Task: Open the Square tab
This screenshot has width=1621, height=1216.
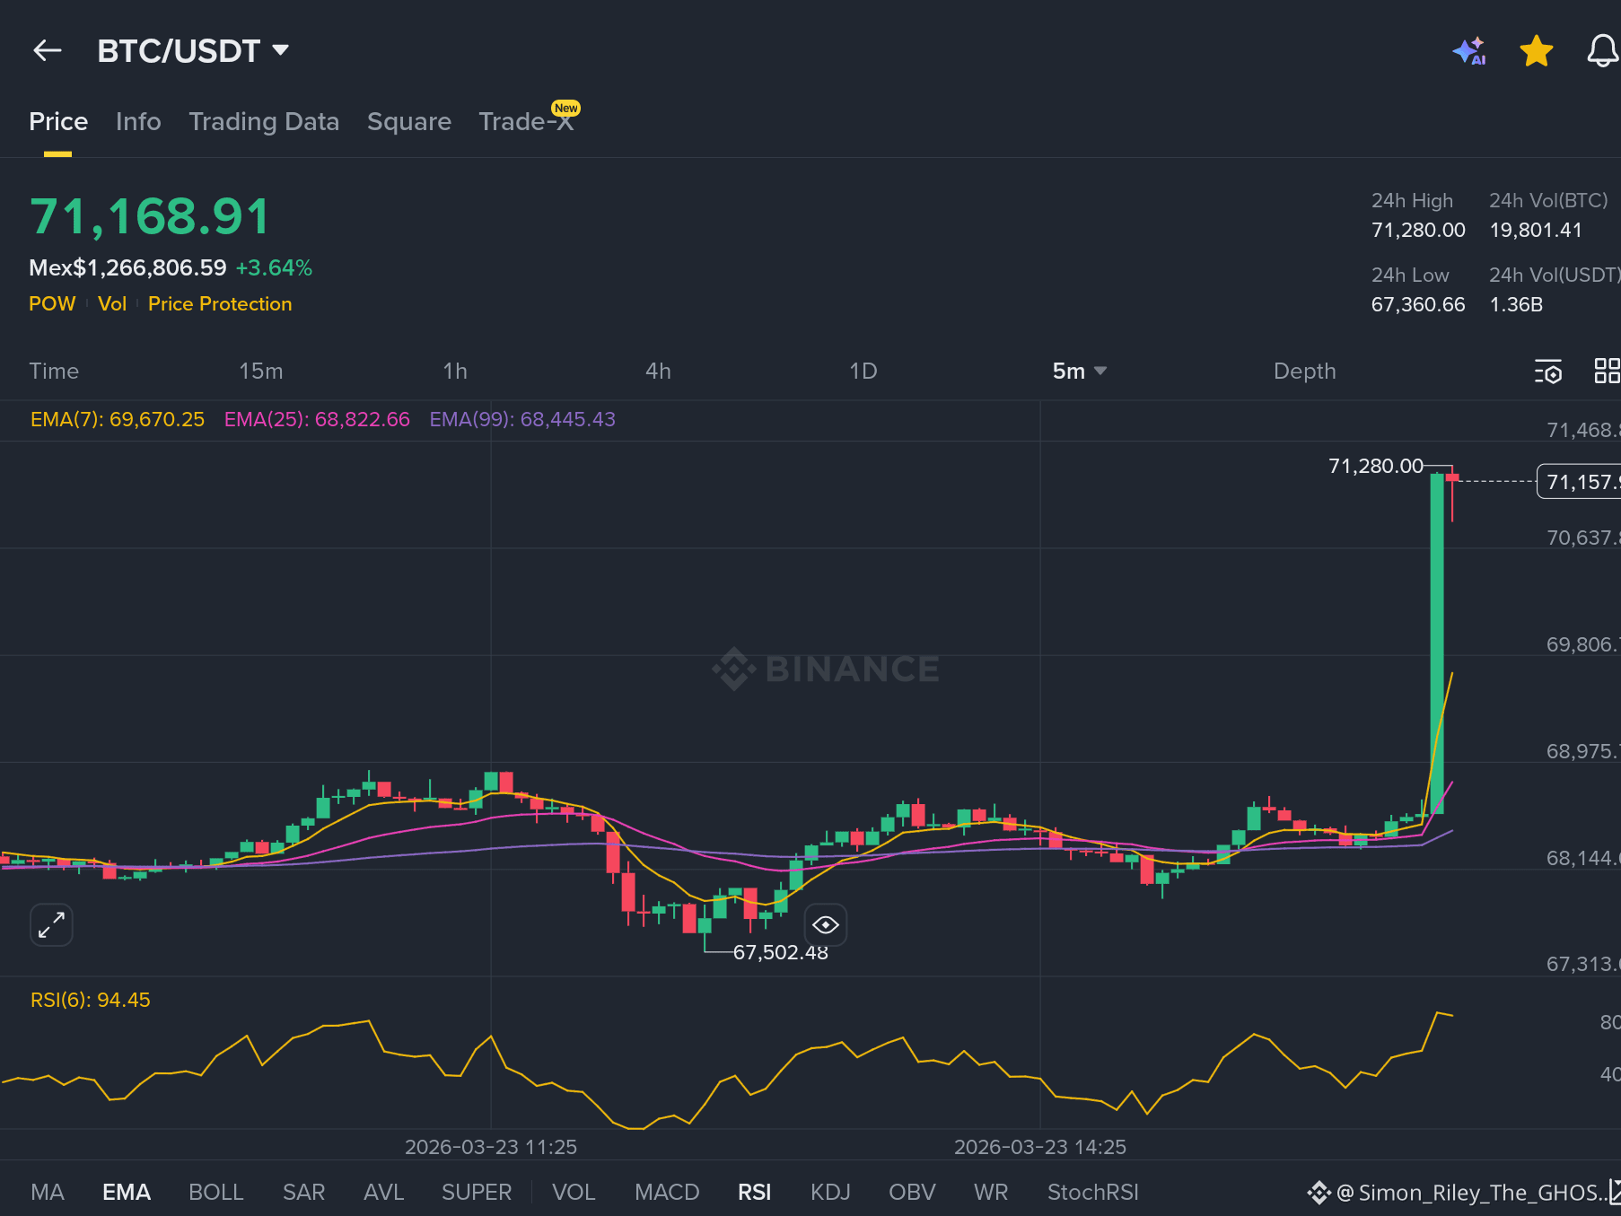Action: tap(409, 121)
